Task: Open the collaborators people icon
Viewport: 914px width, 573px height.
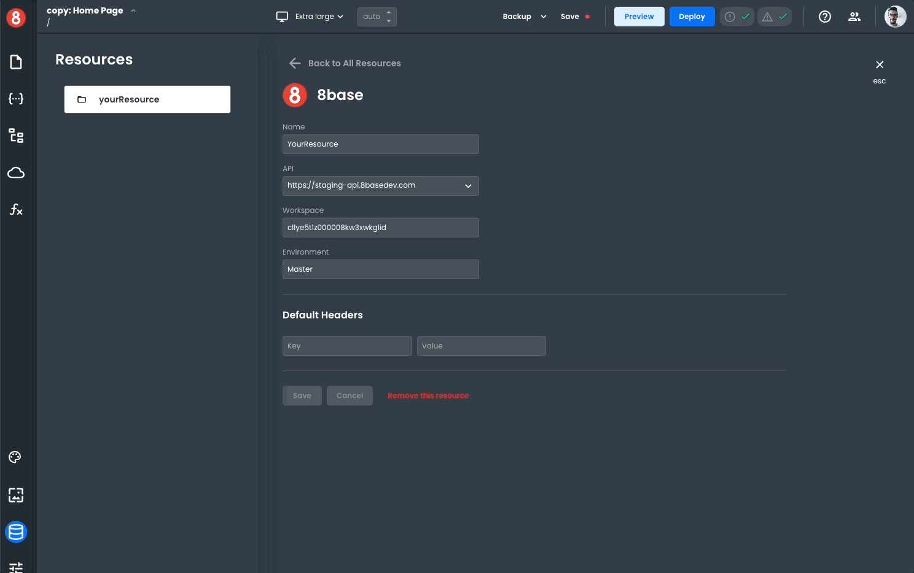Action: pos(854,17)
